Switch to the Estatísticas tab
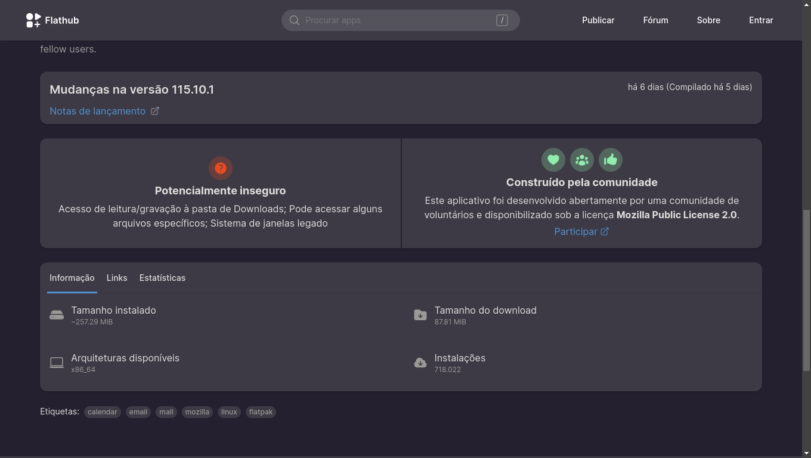The width and height of the screenshot is (811, 458). click(x=162, y=277)
